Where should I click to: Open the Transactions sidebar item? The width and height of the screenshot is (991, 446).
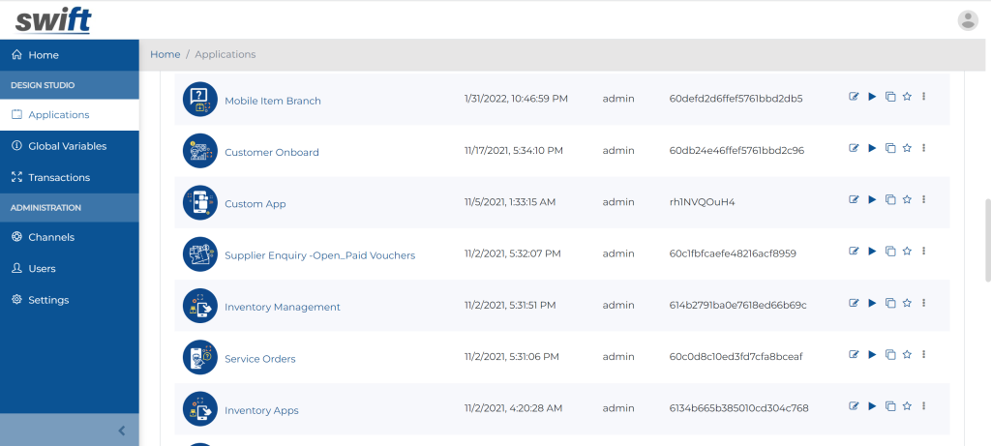[58, 177]
